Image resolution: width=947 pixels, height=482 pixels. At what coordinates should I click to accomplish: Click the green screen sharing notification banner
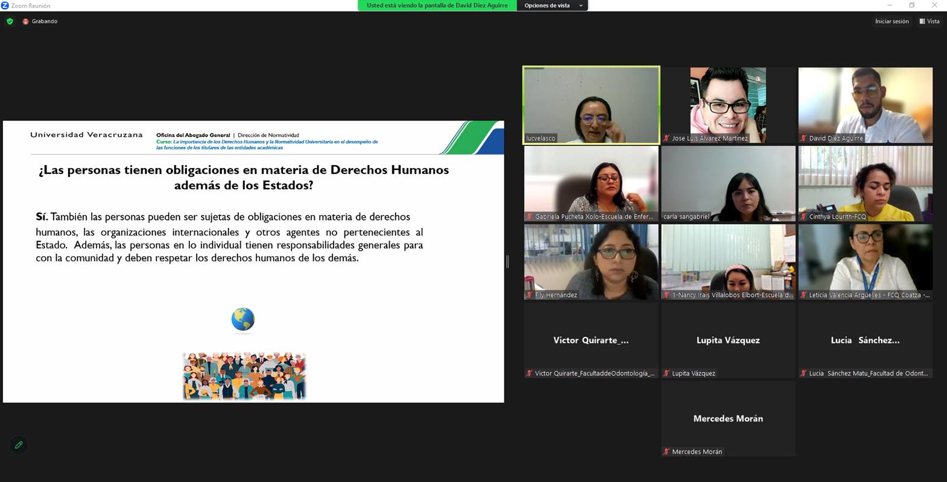437,5
